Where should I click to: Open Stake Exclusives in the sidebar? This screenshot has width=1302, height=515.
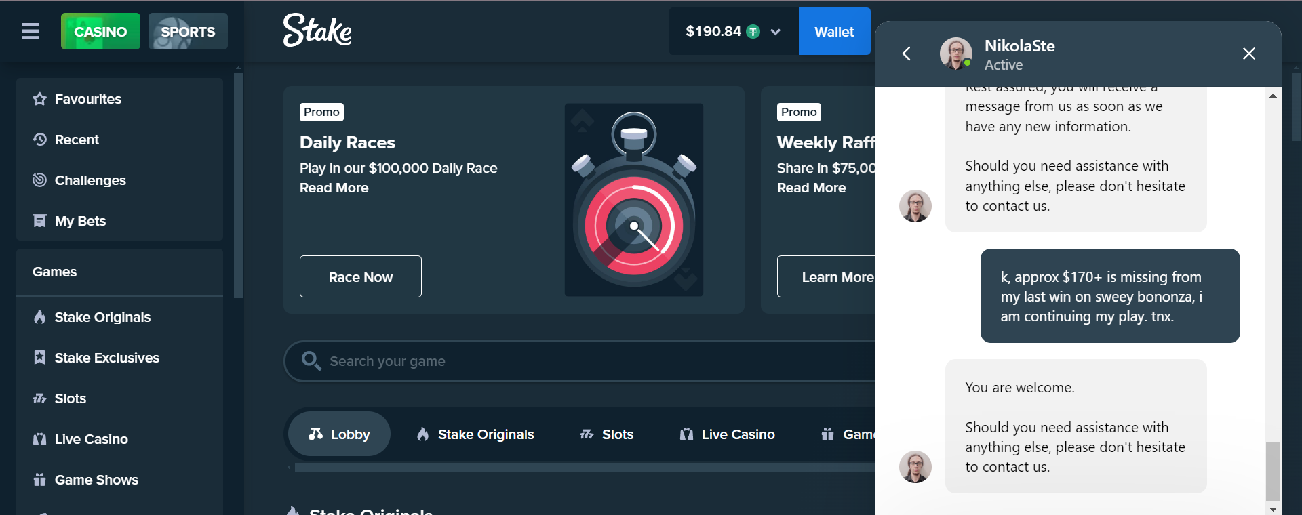pos(120,358)
